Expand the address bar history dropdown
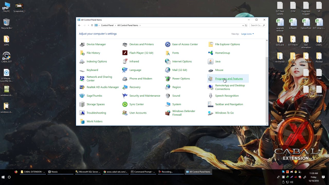The height and width of the screenshot is (185, 329). click(243, 25)
